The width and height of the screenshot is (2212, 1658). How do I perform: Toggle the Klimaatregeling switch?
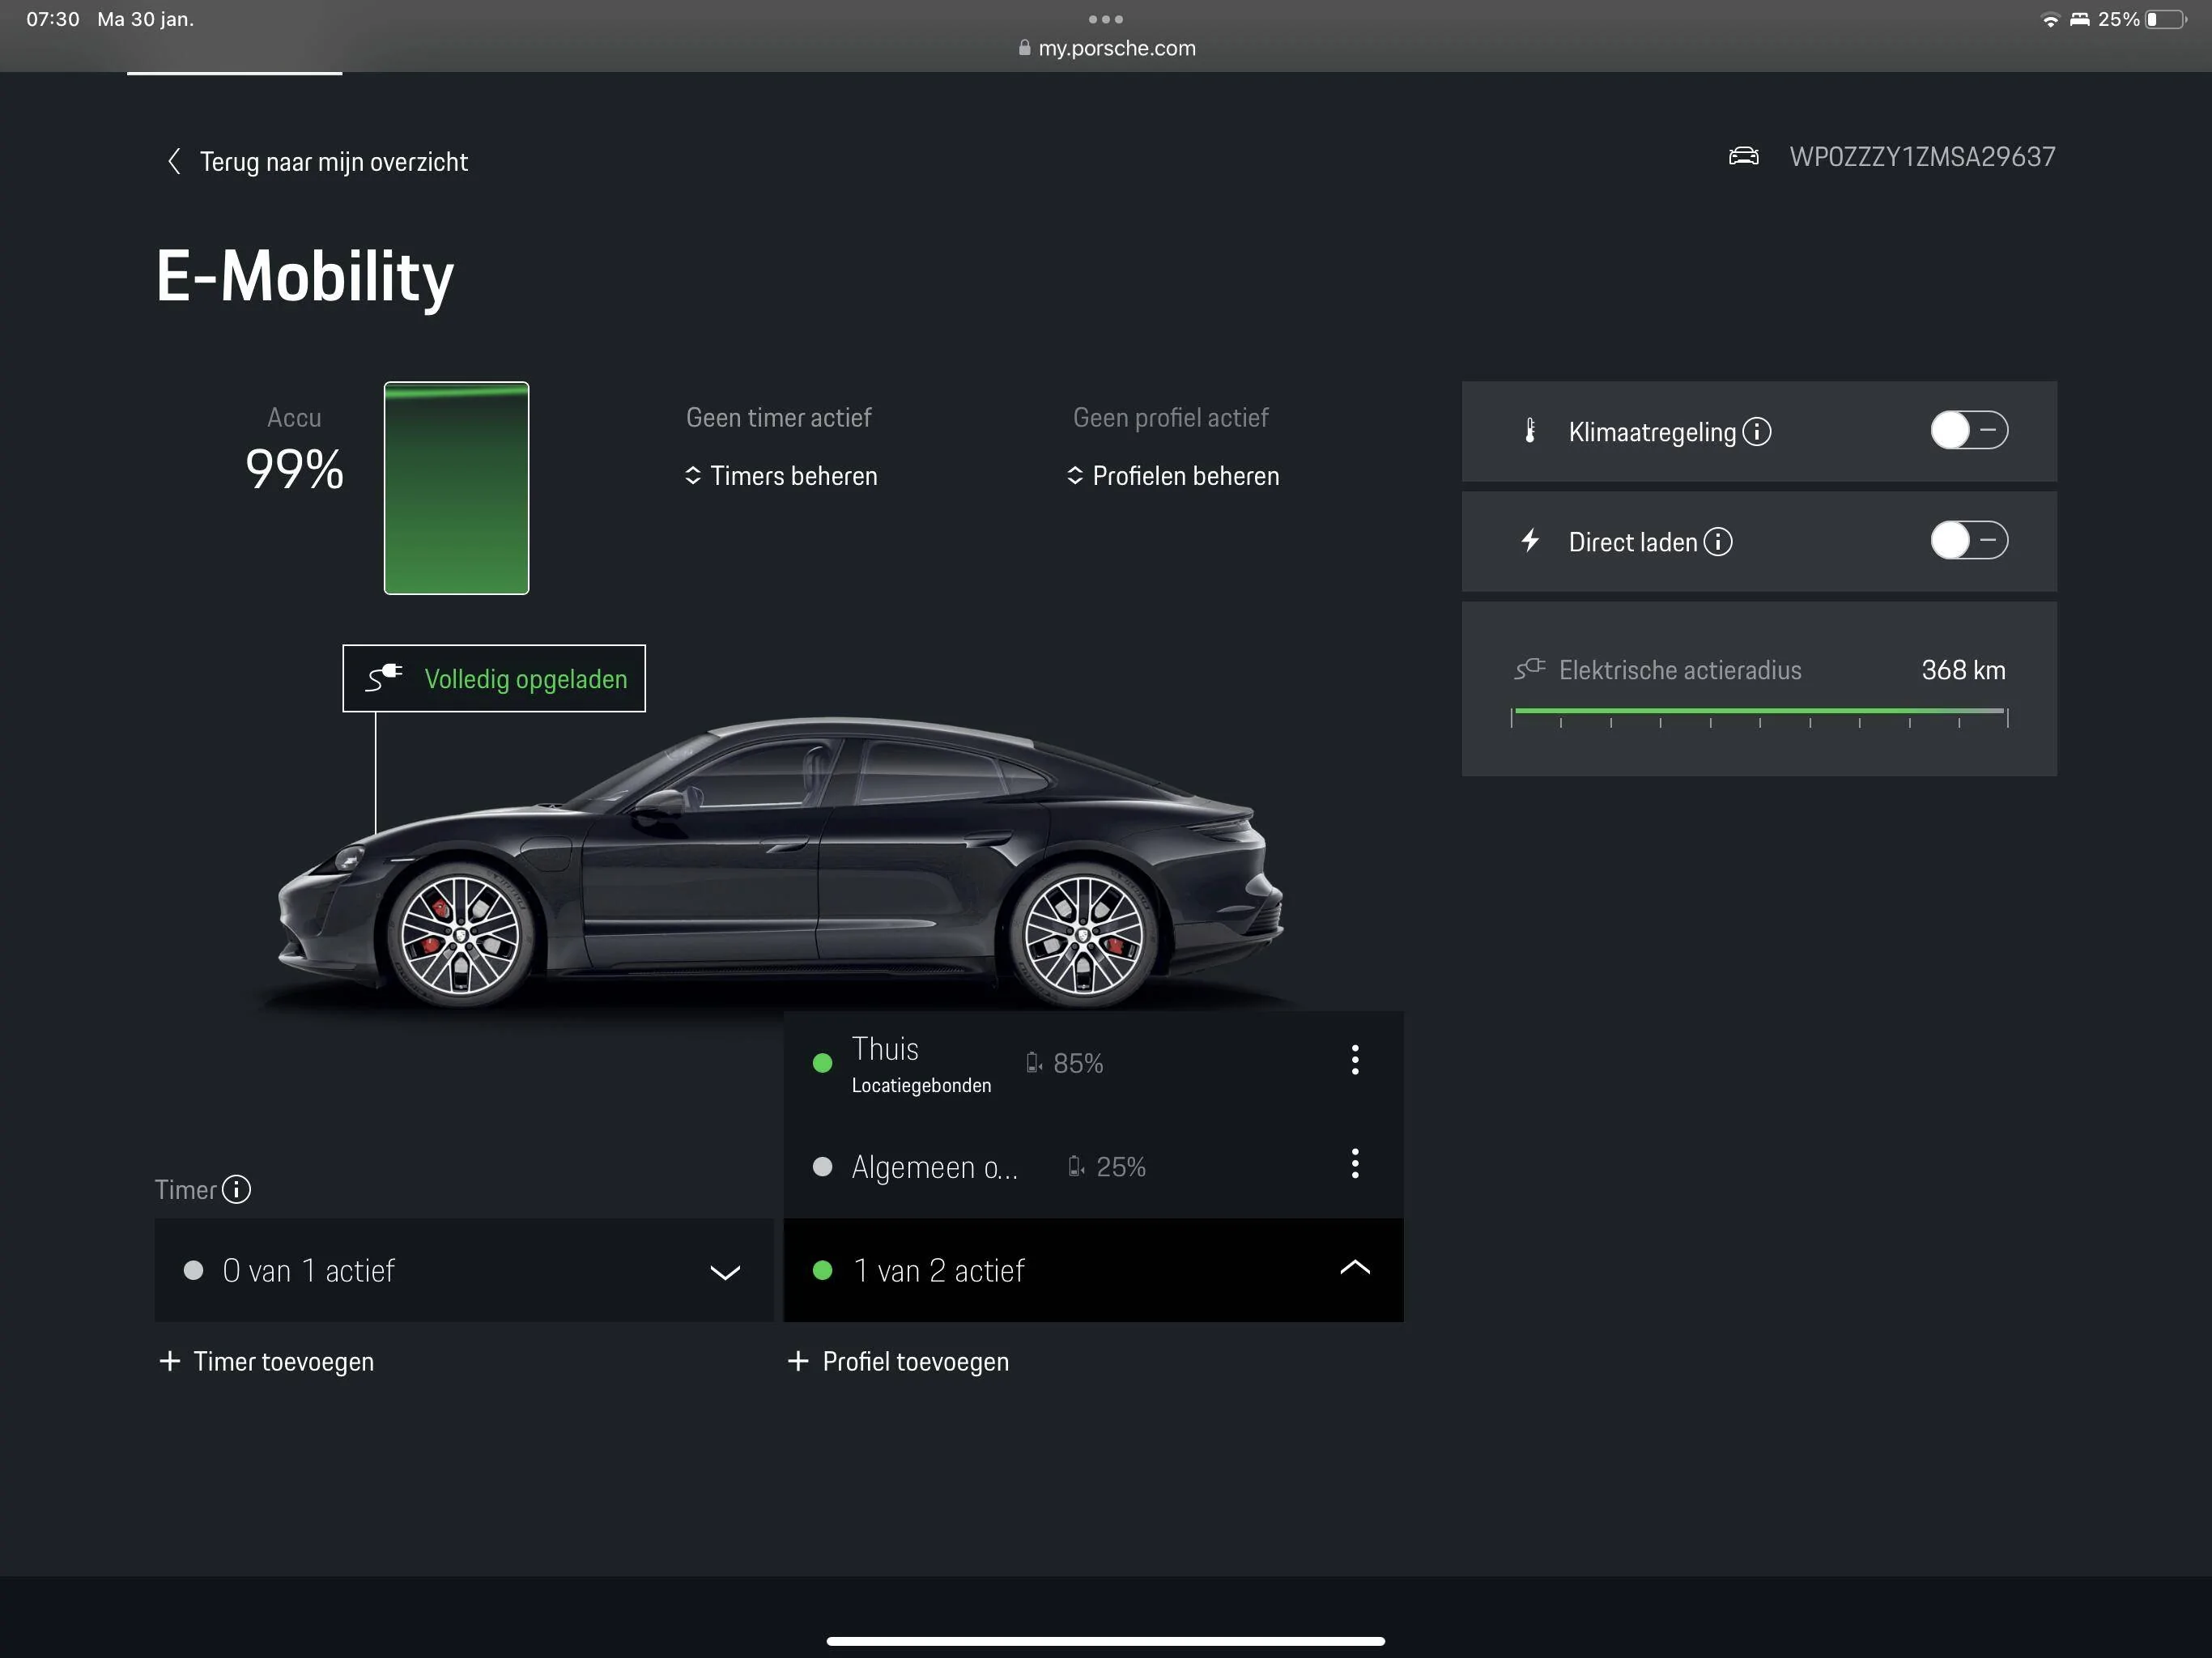coord(1969,430)
